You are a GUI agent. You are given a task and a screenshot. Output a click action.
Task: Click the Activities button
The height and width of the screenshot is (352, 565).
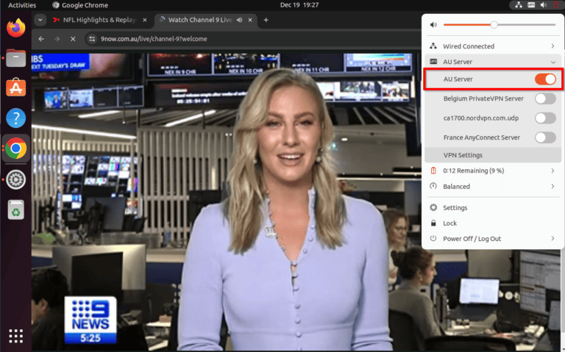22,5
